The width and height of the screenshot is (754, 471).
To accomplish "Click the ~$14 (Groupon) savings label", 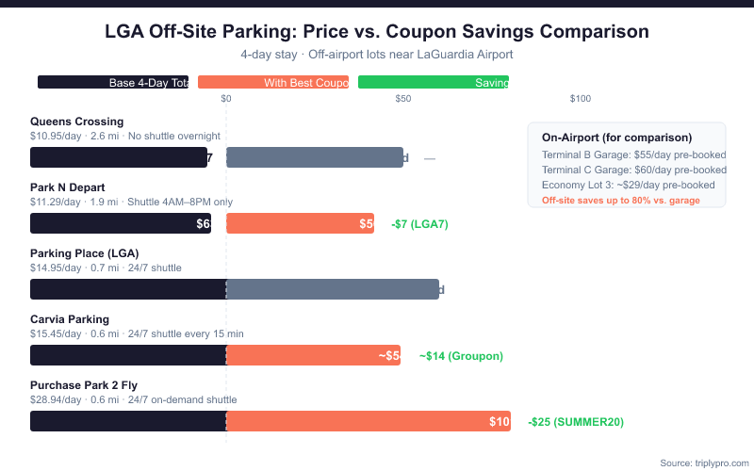I will pyautogui.click(x=461, y=356).
